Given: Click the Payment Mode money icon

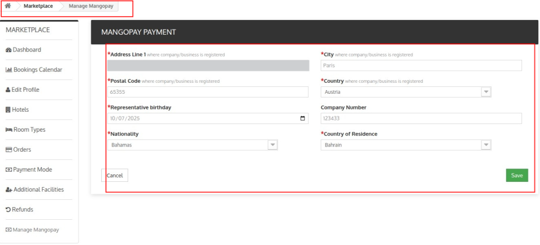Looking at the screenshot, I should [x=8, y=170].
